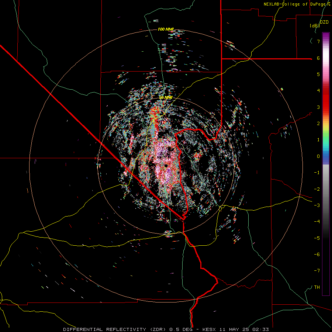
Task: Click the 0 value on color scale
Action: point(318,156)
